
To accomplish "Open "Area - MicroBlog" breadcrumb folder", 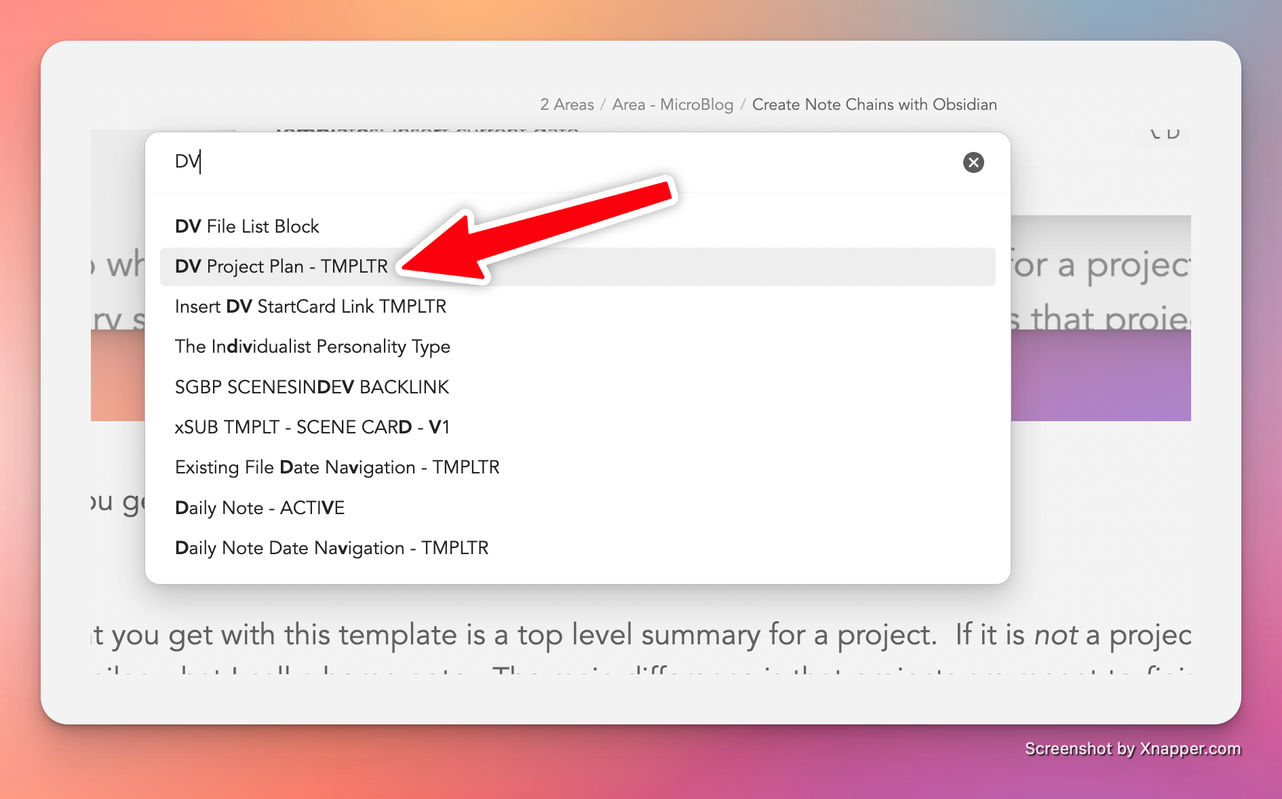I will pyautogui.click(x=672, y=104).
